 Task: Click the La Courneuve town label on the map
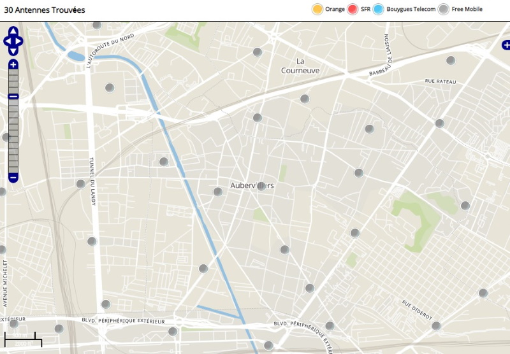(x=300, y=66)
